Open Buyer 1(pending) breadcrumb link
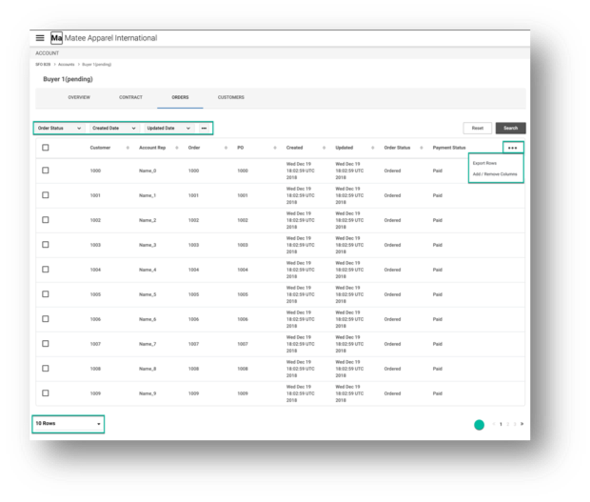This screenshot has width=590, height=502. point(97,65)
